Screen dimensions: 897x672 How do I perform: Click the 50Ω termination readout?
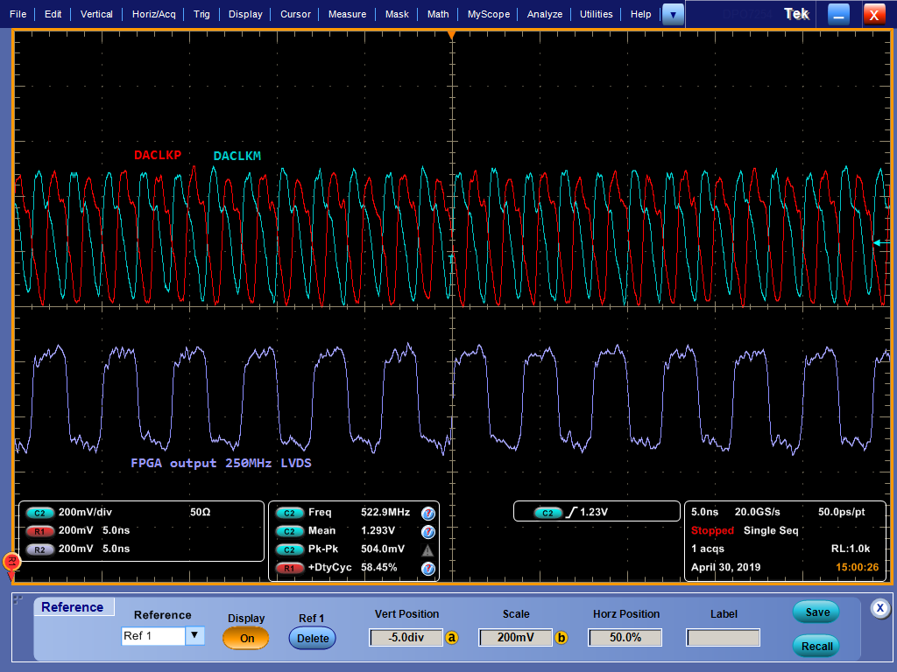201,512
